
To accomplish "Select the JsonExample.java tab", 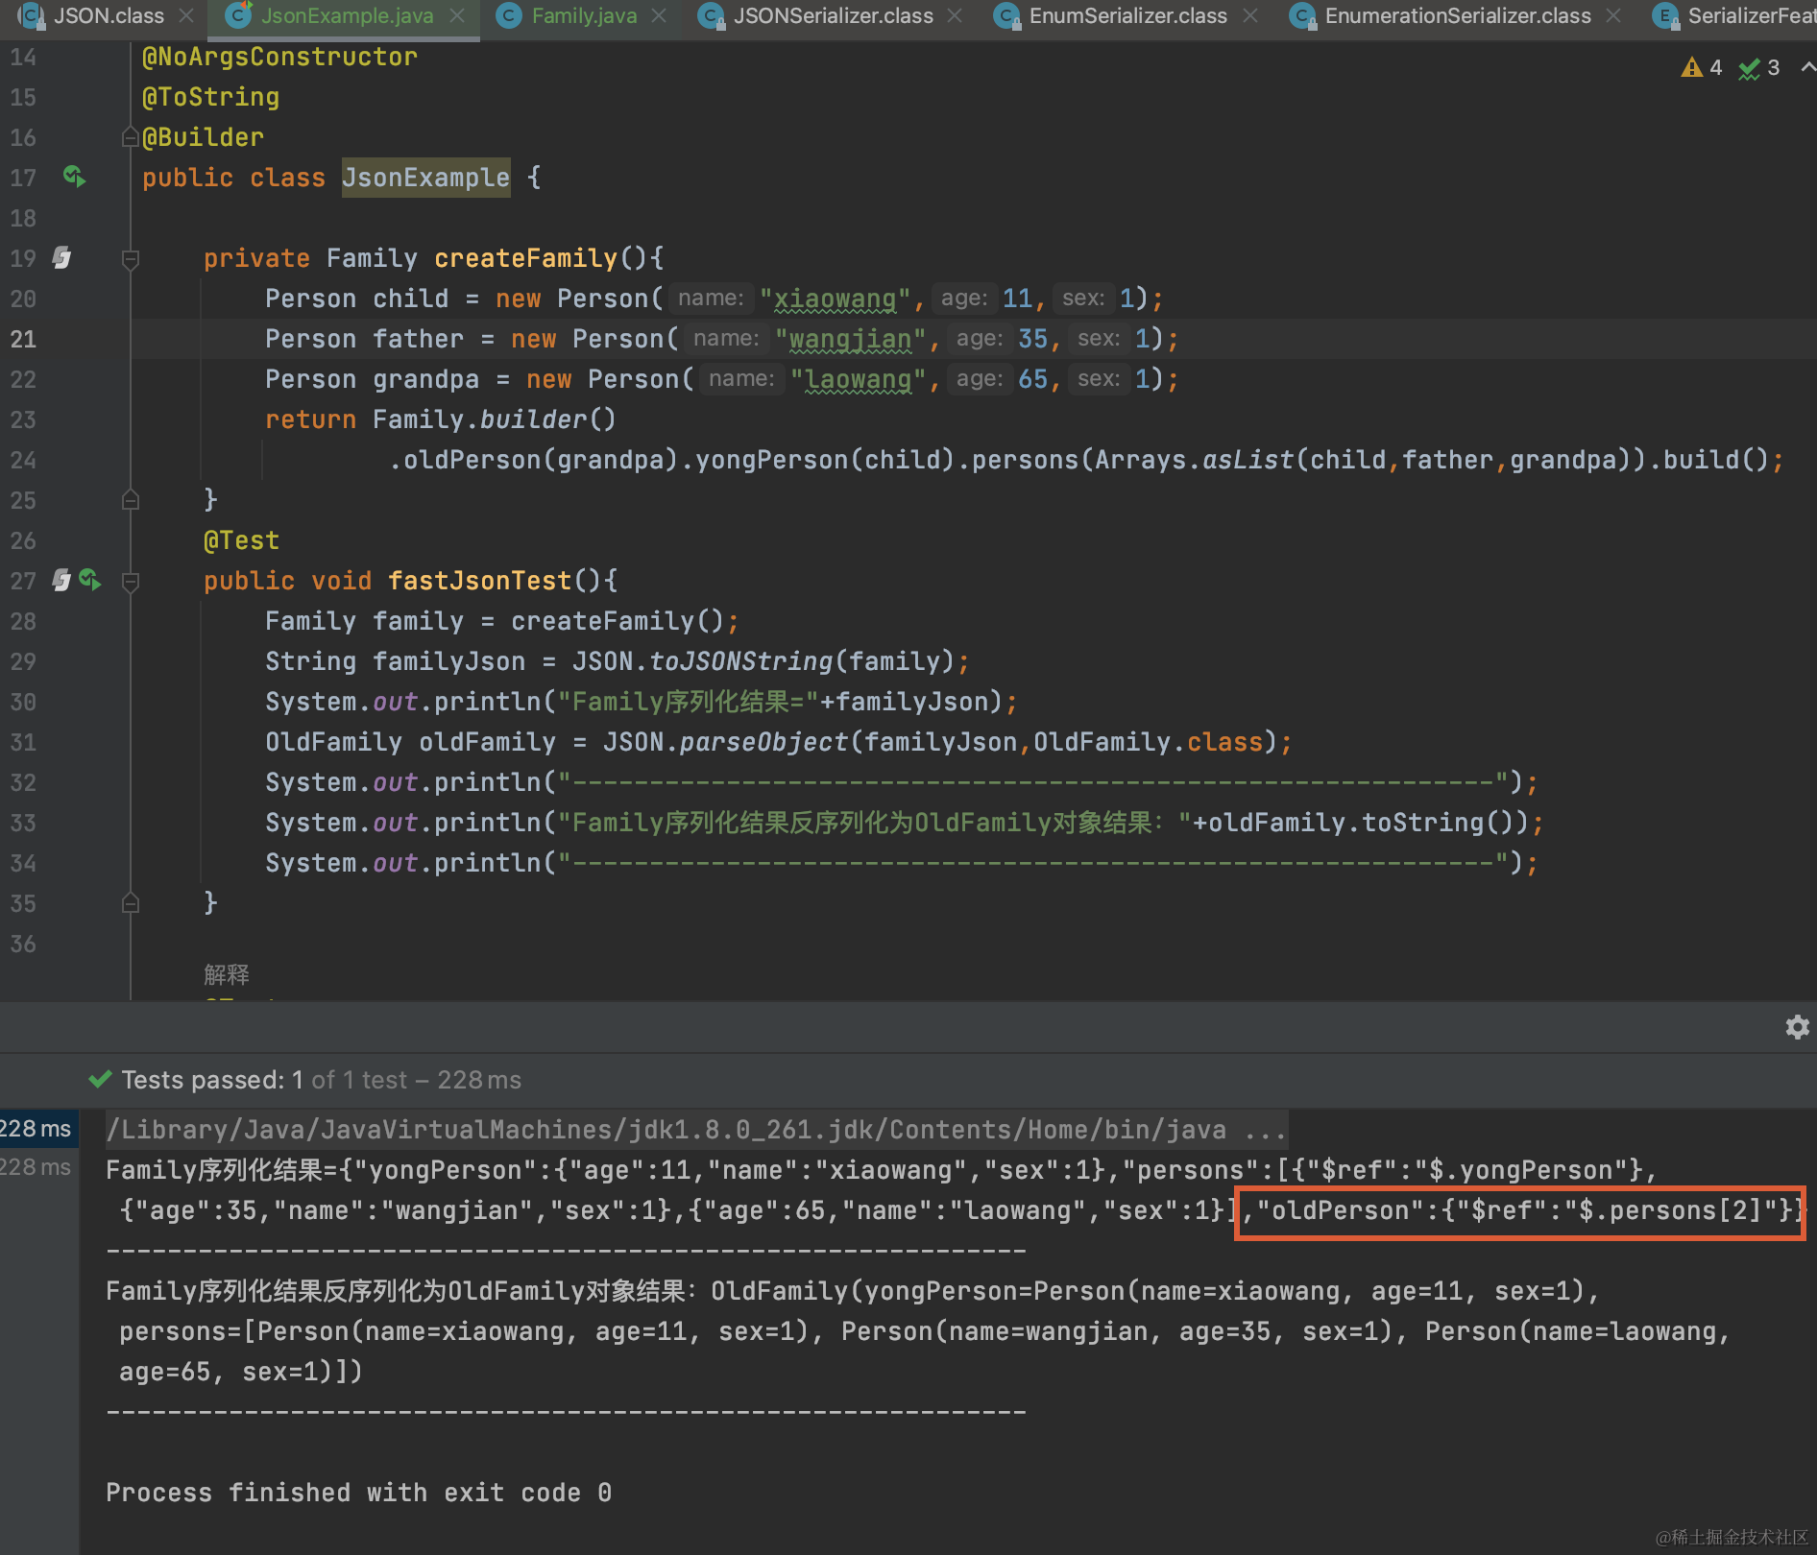I will [347, 16].
